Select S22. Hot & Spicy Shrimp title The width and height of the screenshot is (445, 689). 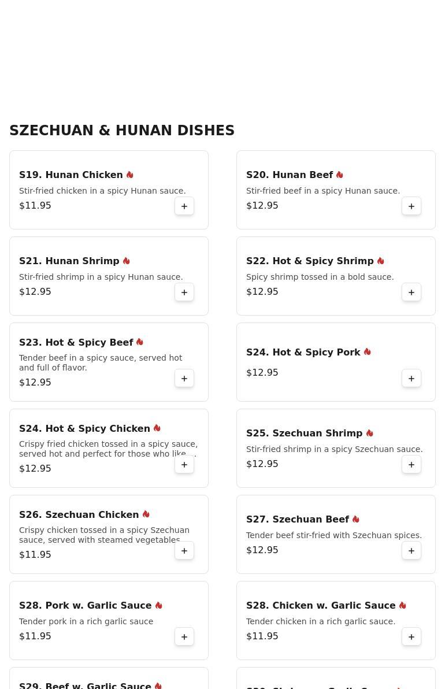point(310,261)
